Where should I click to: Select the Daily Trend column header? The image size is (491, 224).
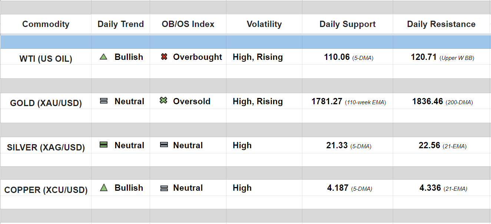[120, 24]
